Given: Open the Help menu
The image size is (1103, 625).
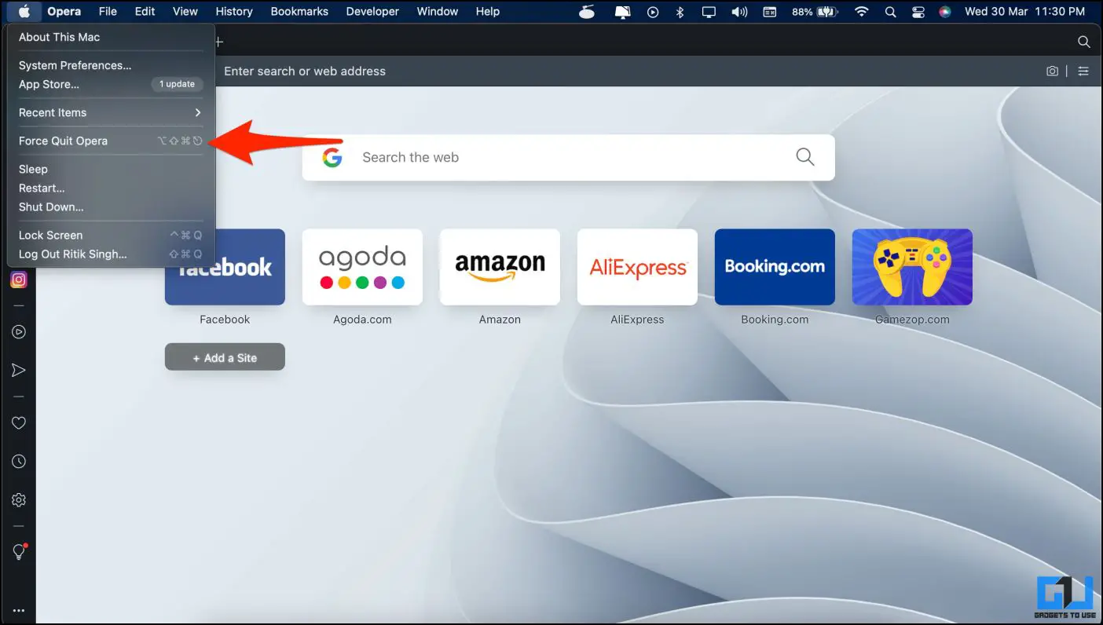Looking at the screenshot, I should [488, 11].
